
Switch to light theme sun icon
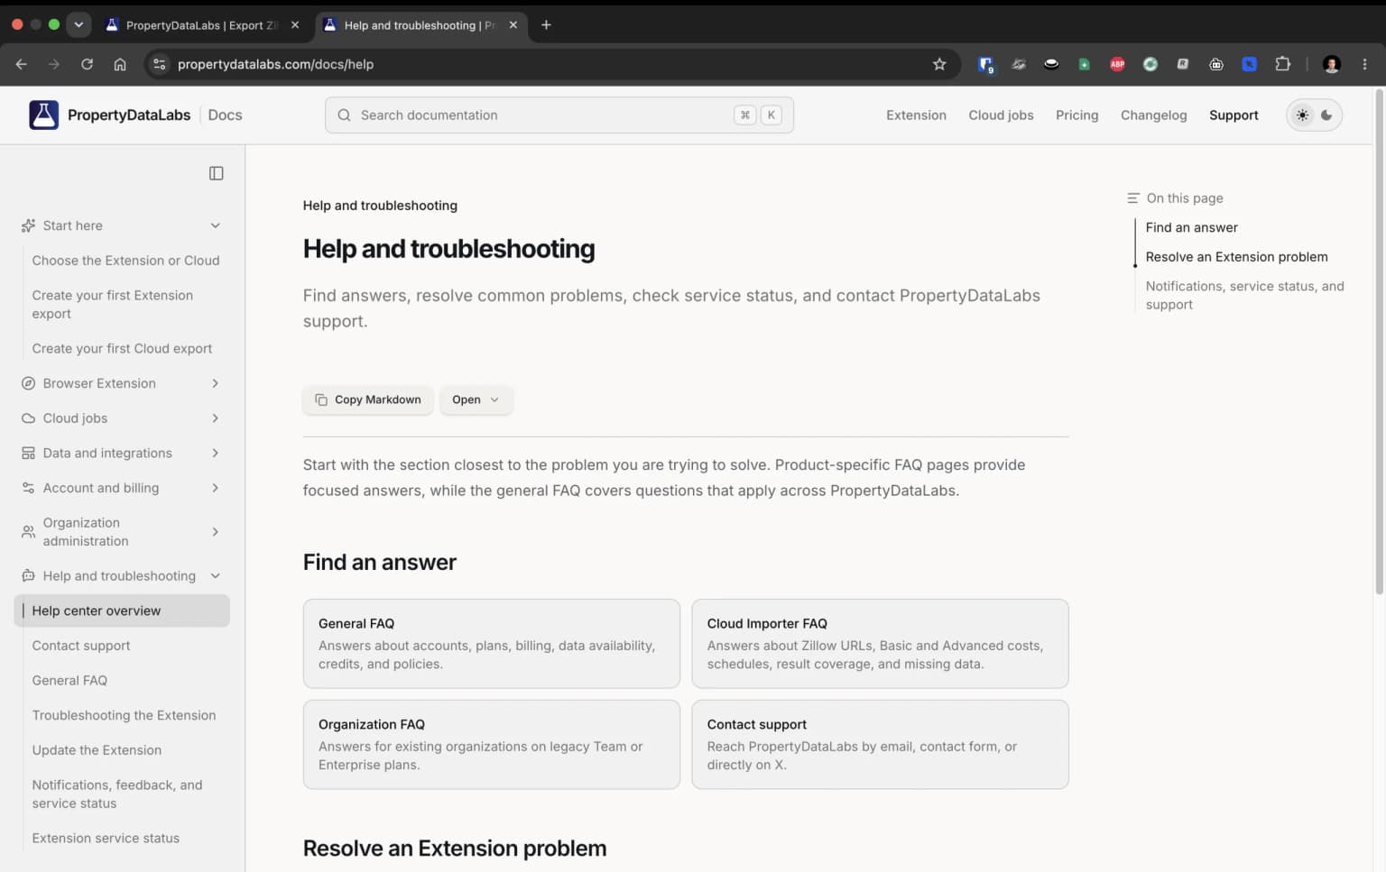(1302, 115)
